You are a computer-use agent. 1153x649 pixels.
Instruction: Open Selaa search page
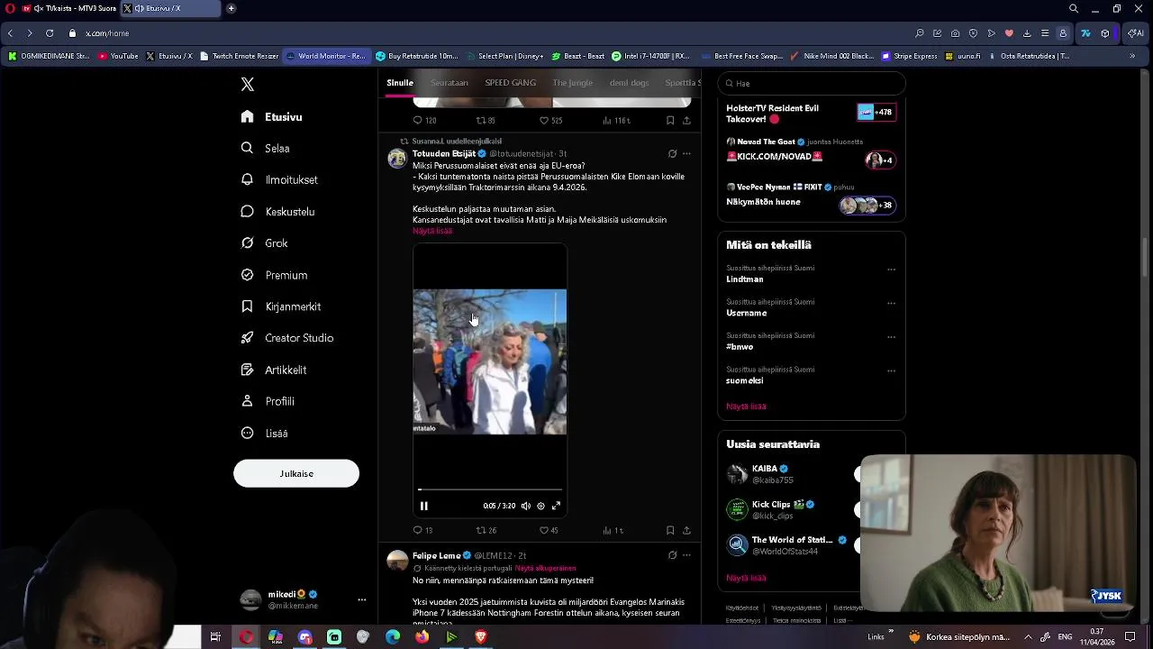click(266, 149)
